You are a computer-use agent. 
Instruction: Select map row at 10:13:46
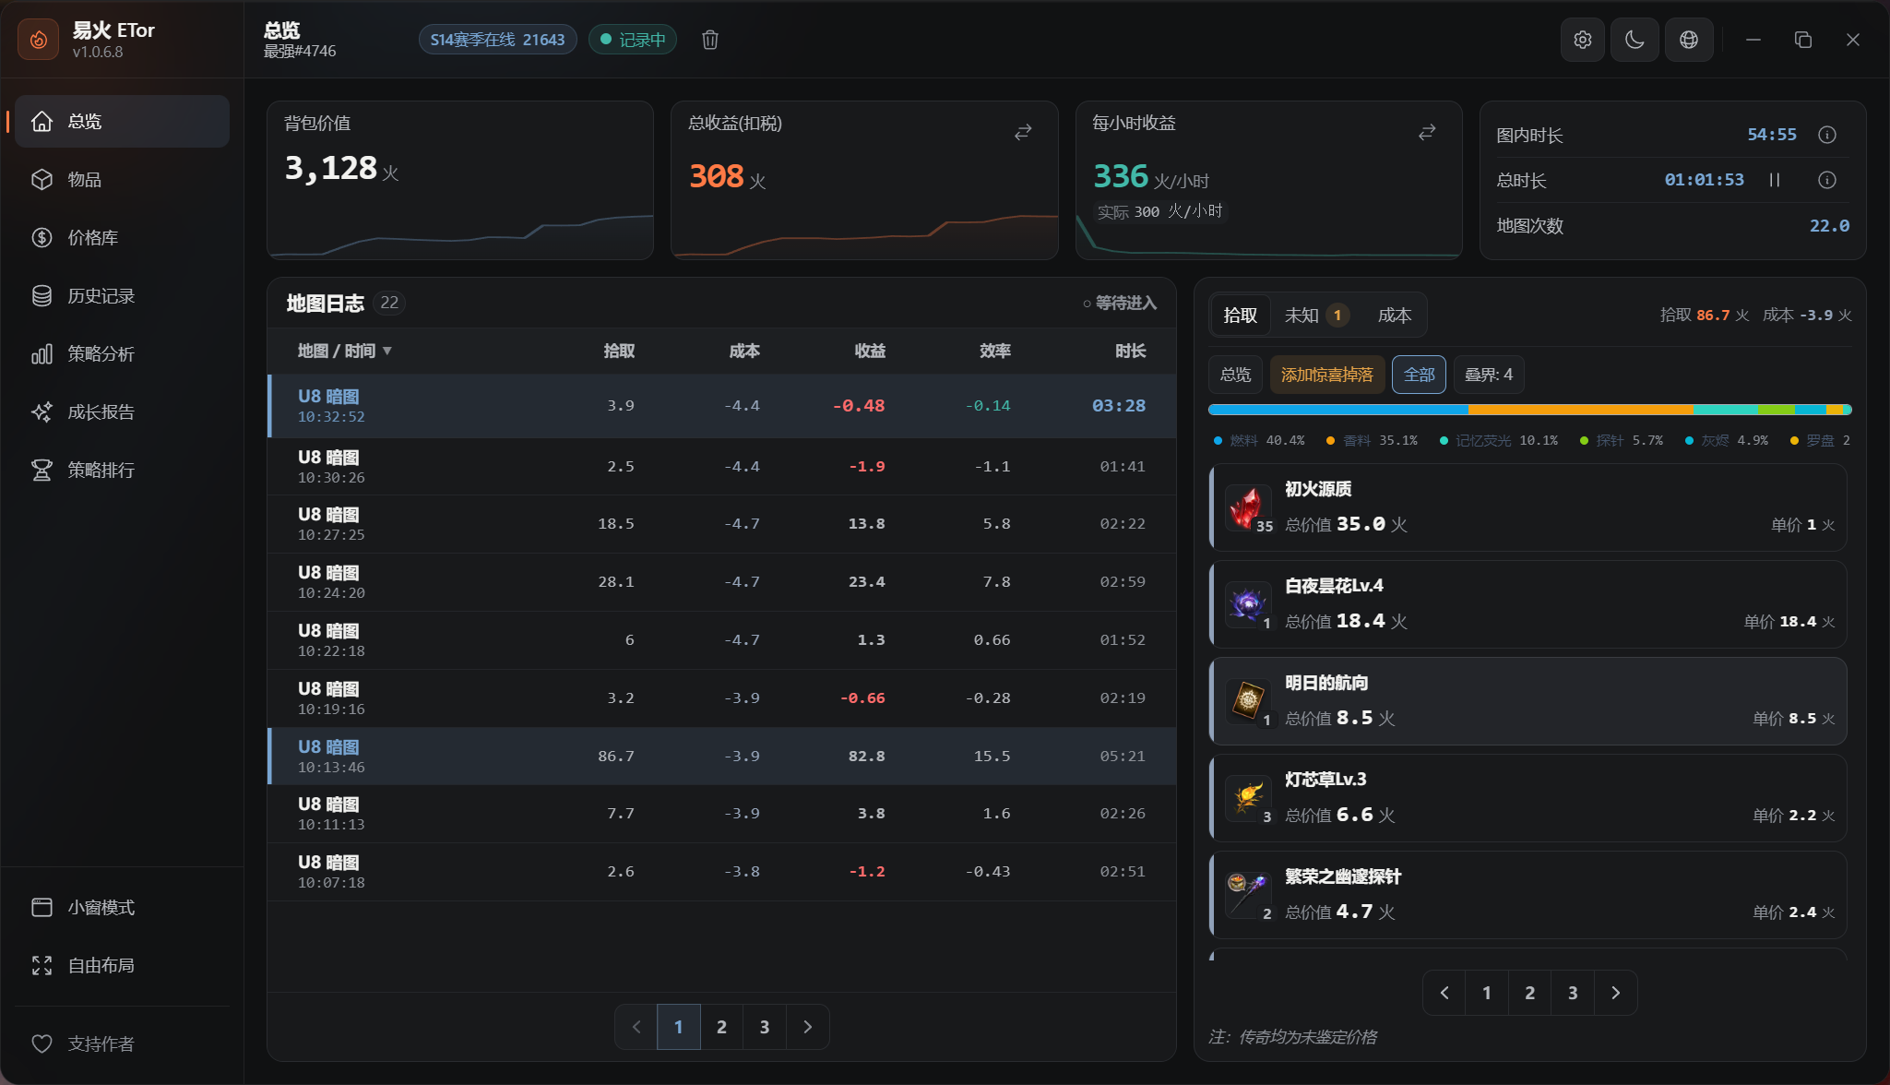[722, 757]
